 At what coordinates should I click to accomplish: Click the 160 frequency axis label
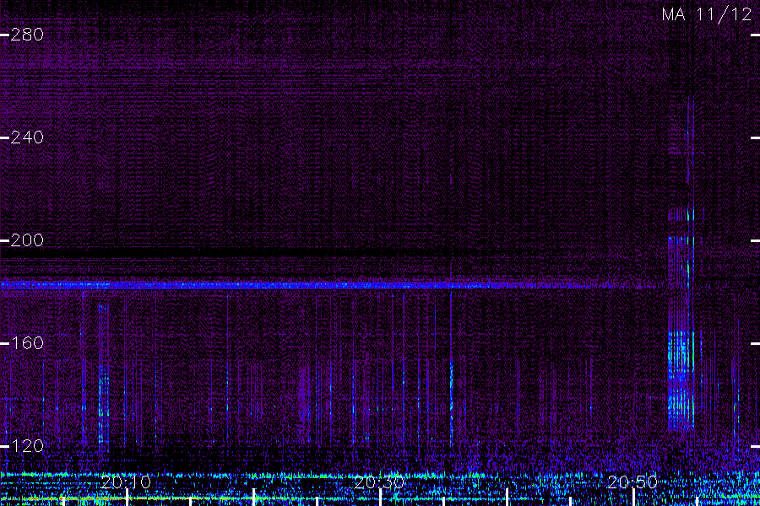pos(27,343)
